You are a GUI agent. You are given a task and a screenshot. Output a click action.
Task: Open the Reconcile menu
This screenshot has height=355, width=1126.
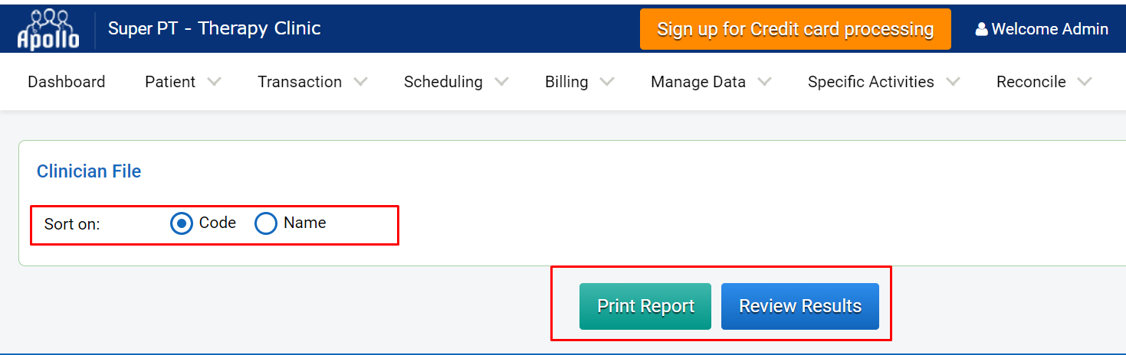[x=1031, y=82]
